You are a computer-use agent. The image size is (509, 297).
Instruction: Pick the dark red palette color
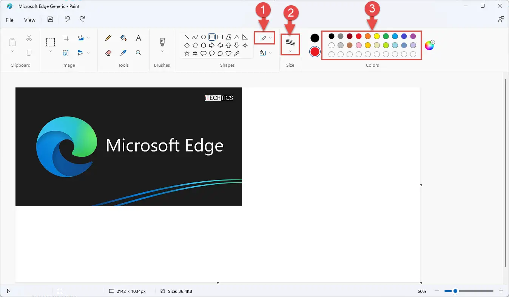click(350, 36)
